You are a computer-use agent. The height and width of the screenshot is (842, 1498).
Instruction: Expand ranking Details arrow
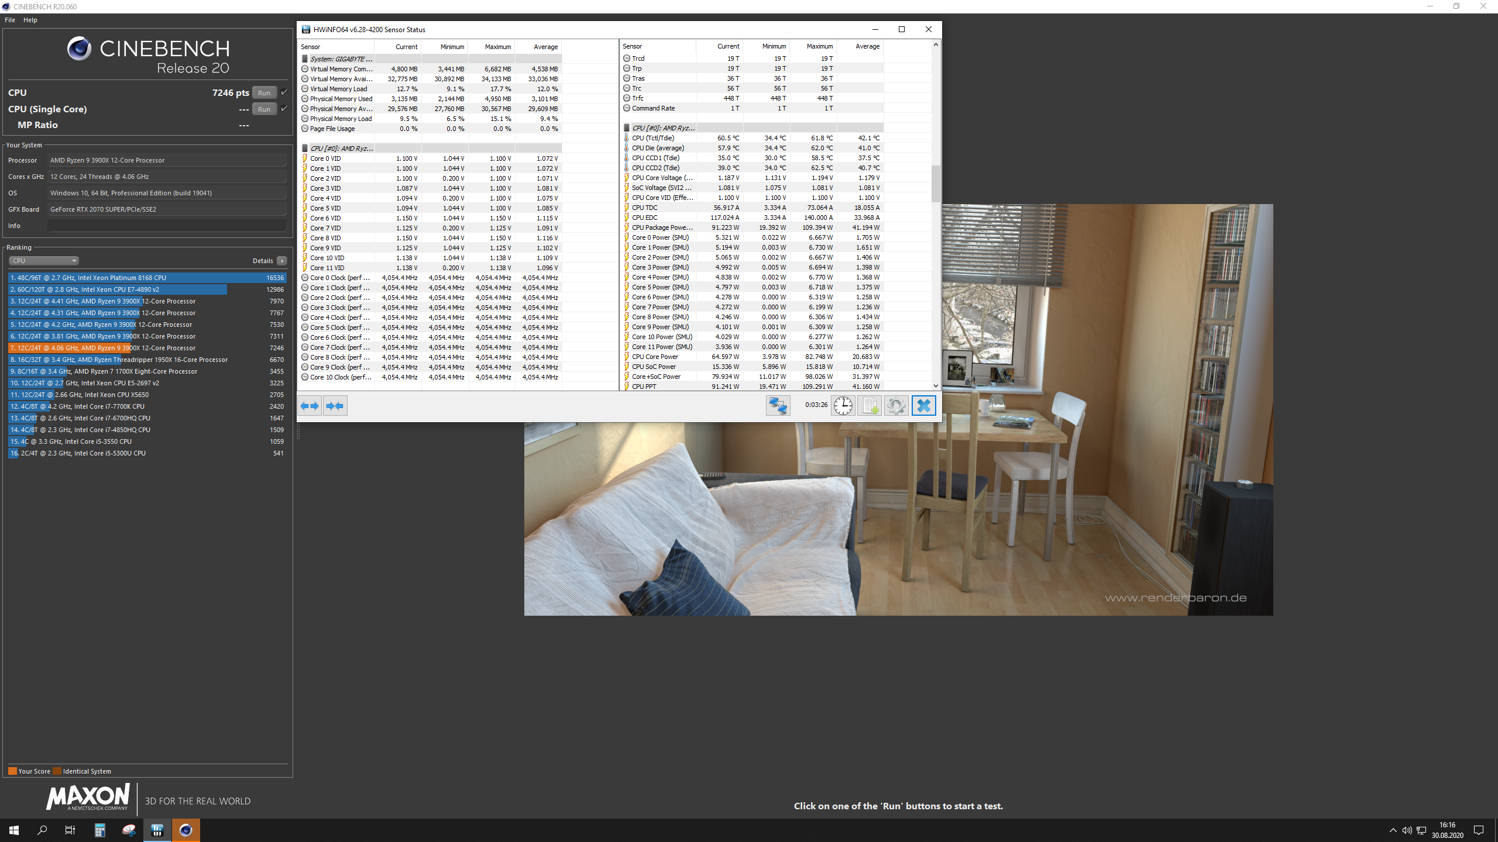point(282,261)
